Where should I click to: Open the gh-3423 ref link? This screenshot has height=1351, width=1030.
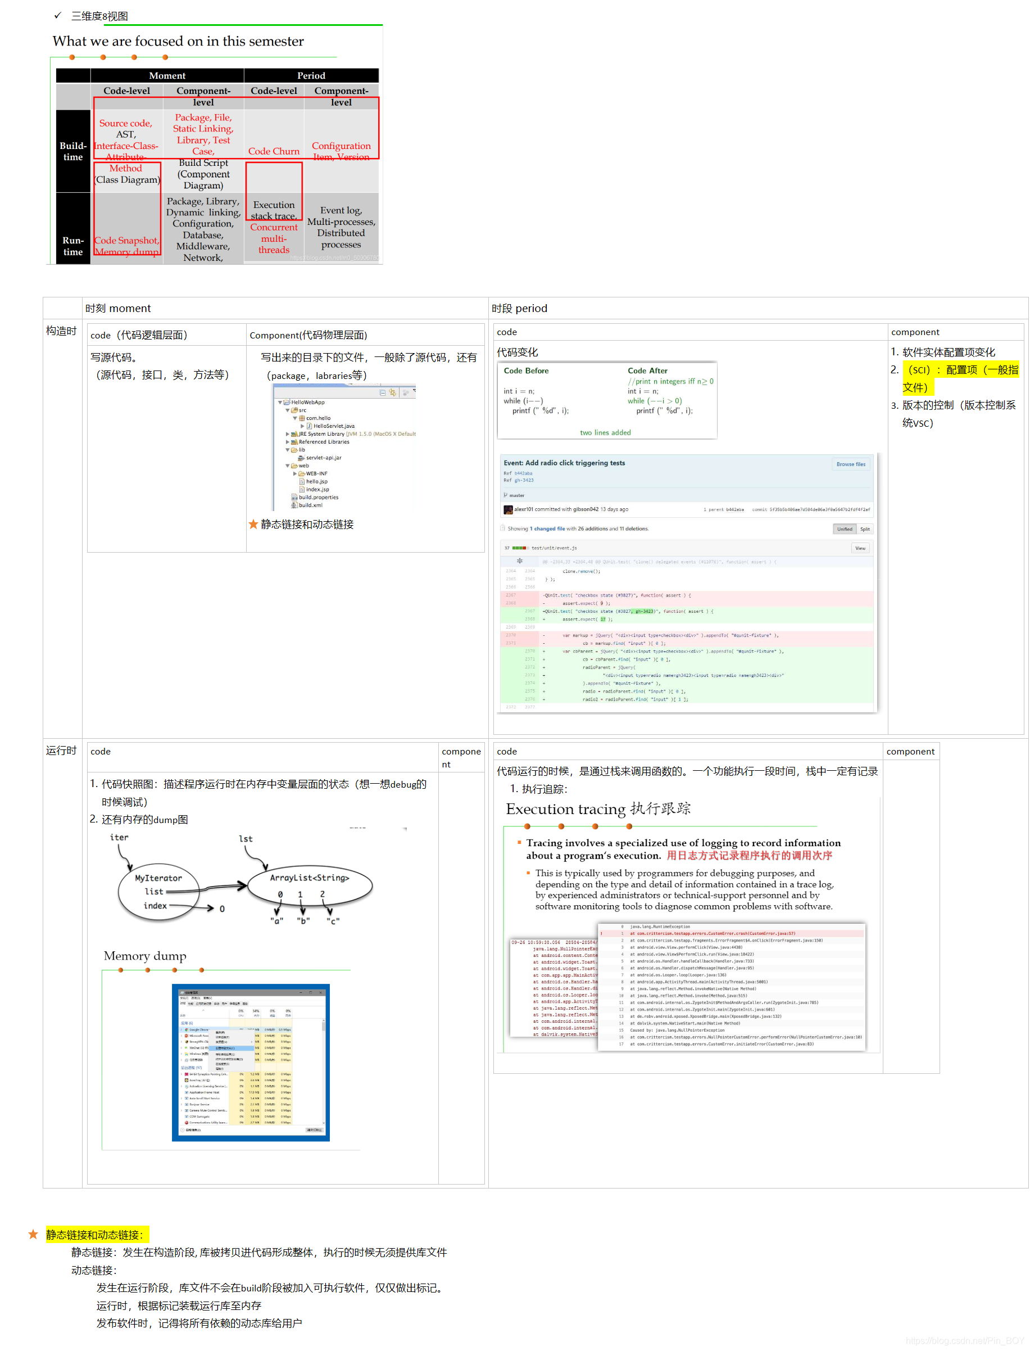[524, 480]
